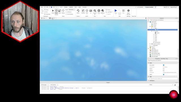Collapse the Button node in Explorer

click(x=152, y=31)
